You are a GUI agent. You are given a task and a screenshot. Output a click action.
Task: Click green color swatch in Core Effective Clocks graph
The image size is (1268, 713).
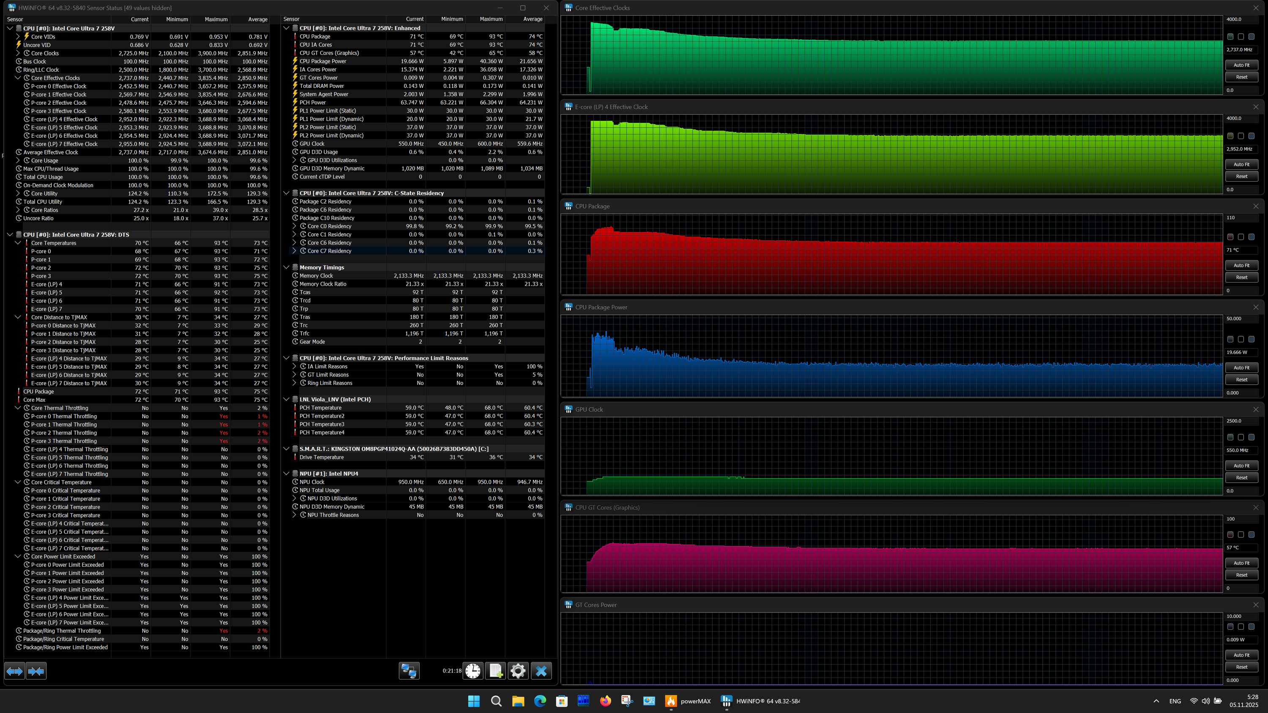click(1230, 37)
